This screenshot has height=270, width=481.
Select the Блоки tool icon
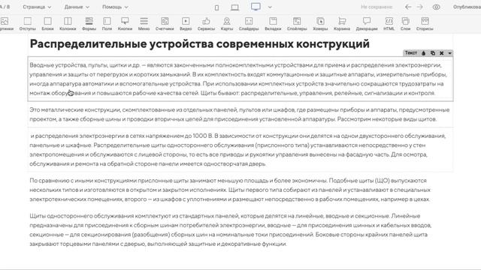(x=47, y=24)
